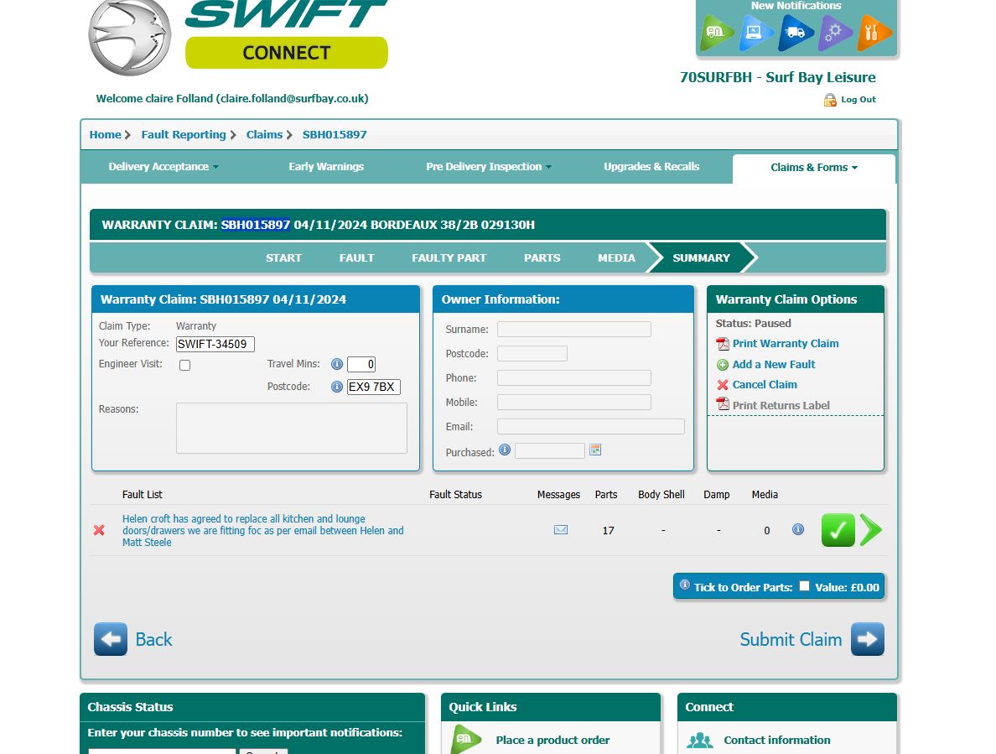Click the owner Phone field
The width and height of the screenshot is (996, 754).
coord(574,378)
